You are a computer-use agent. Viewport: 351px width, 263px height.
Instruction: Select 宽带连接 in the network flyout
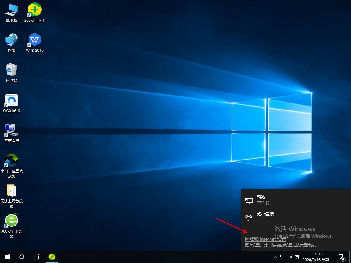[x=265, y=214]
